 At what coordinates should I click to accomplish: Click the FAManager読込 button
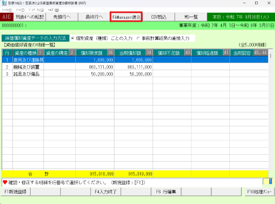(126, 17)
